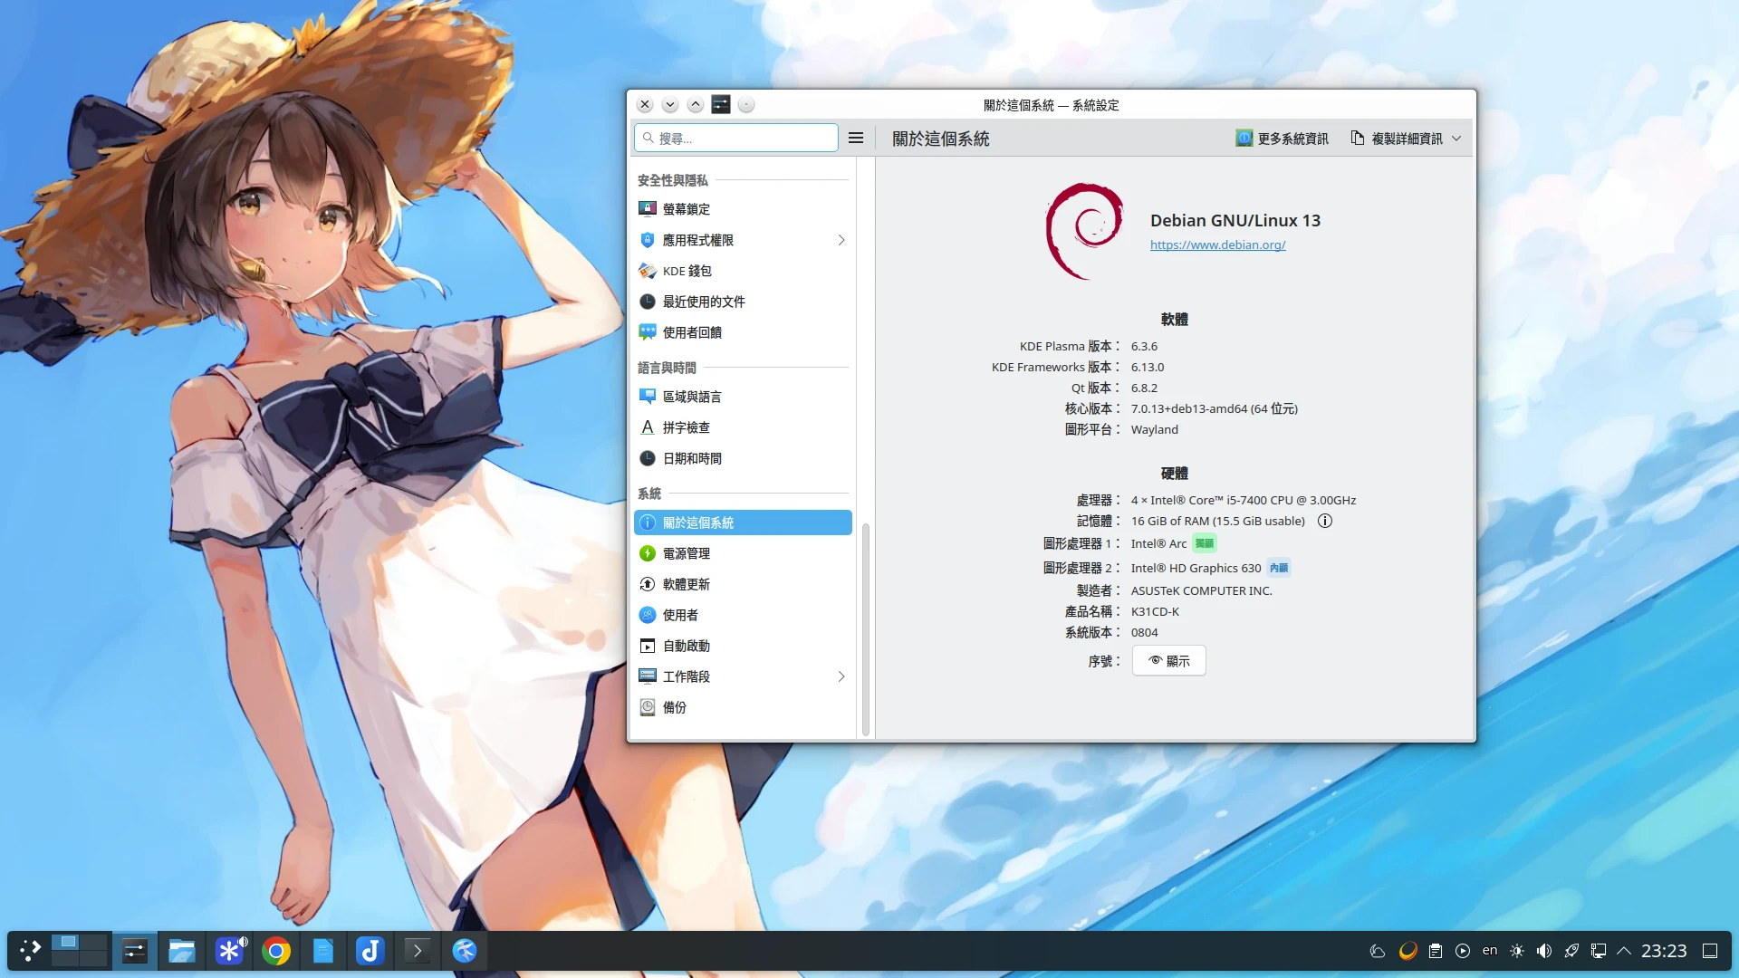1739x978 pixels.
Task: Click the 更多系統資訊 button
Action: (1282, 138)
